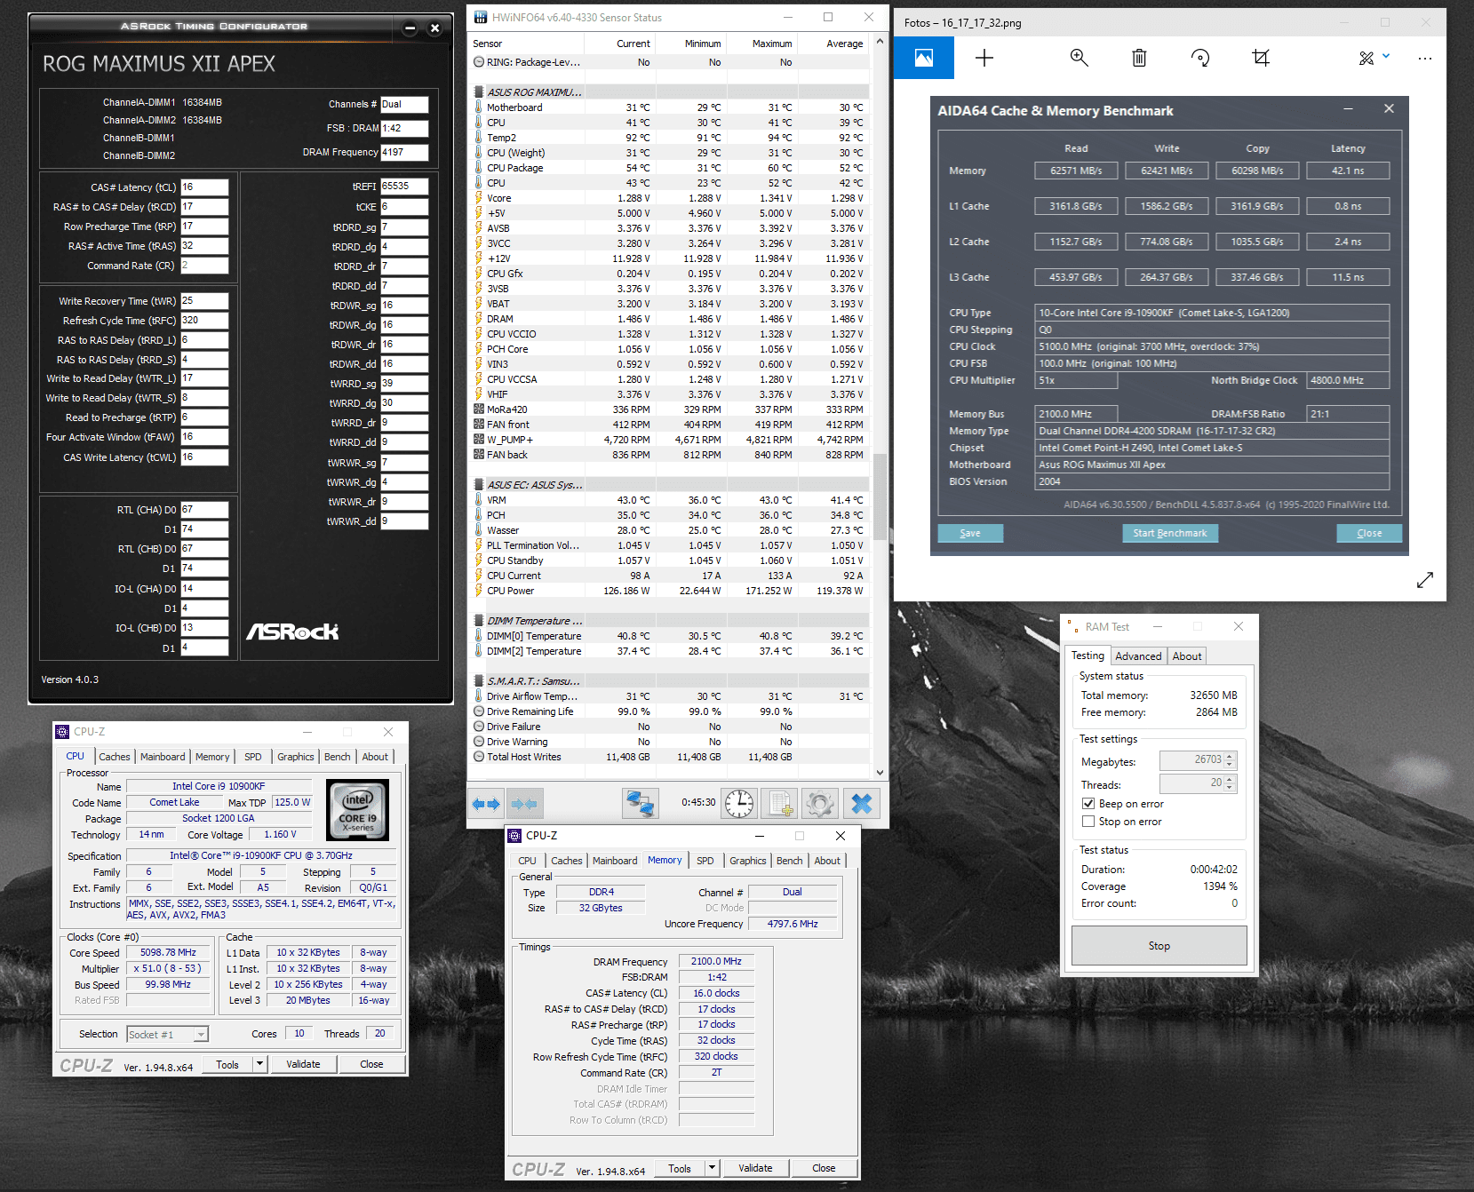Click Stop button in RAM Test

click(x=1159, y=946)
